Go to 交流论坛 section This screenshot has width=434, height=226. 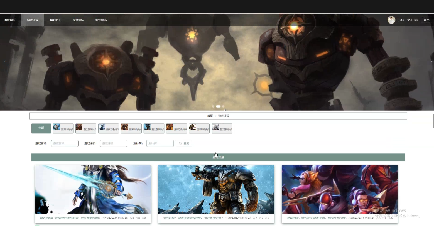click(x=78, y=20)
